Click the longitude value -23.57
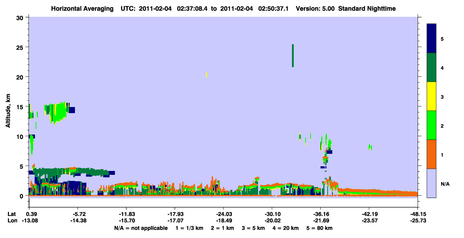 (369, 221)
